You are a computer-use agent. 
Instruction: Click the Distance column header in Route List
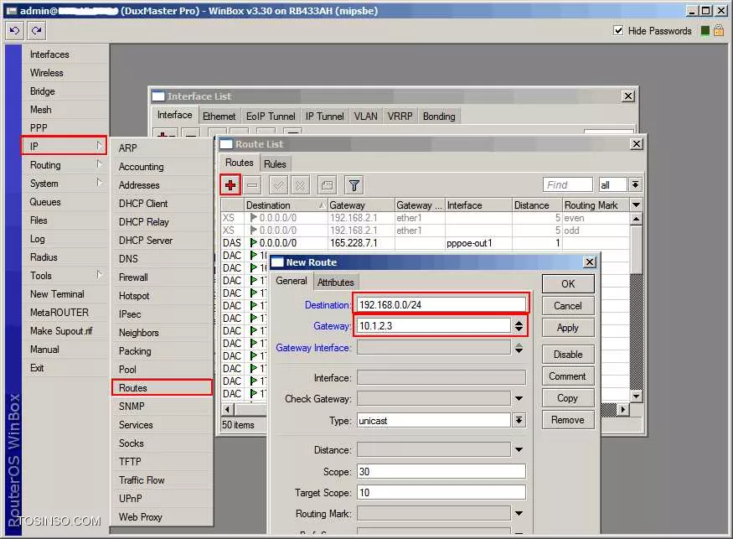tap(537, 205)
